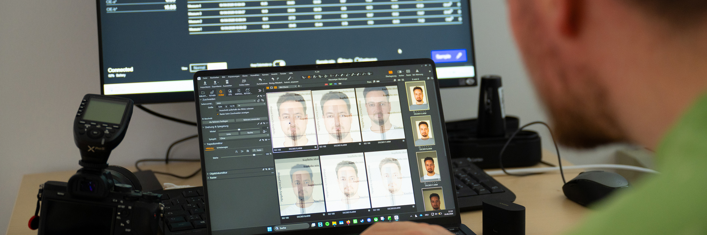707x235 pixels.
Task: Open the Kamera menu
Action: click(265, 75)
